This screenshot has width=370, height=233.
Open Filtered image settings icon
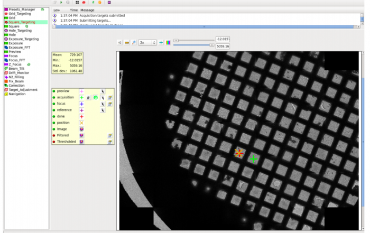click(x=110, y=136)
